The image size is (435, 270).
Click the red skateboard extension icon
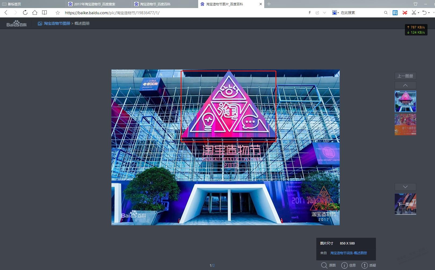tap(405, 13)
